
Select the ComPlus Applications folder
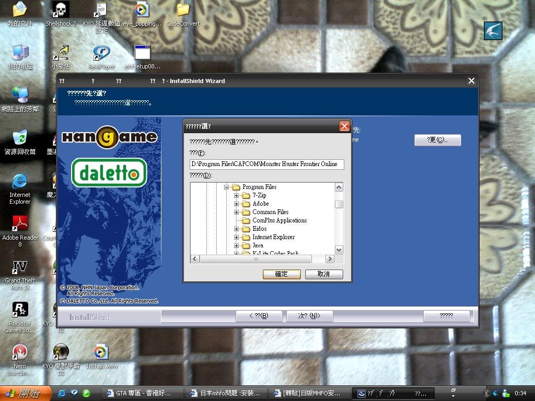point(280,220)
